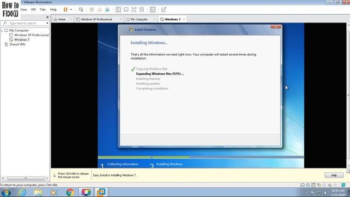Click the system tray network icon
The height and width of the screenshot is (197, 350).
pyautogui.click(x=319, y=193)
